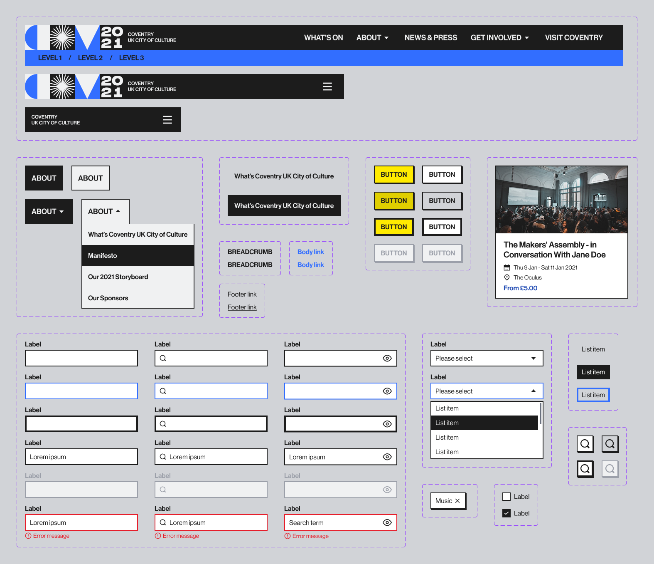Click the thick-bordered search icon button
The width and height of the screenshot is (654, 564).
click(585, 469)
